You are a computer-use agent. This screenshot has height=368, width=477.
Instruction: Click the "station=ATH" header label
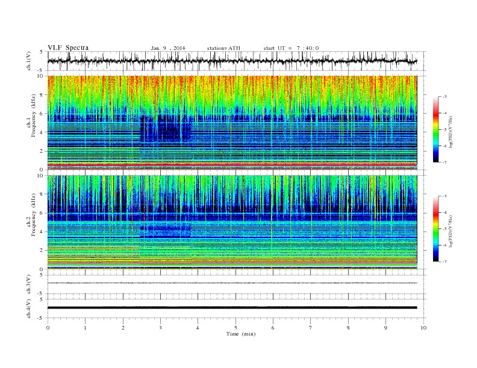click(223, 48)
